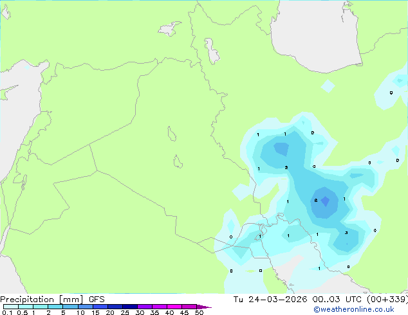Screen dimensions: 408x315
Task: Click the "(00+339)" forecast hour text
Action: [387, 300]
